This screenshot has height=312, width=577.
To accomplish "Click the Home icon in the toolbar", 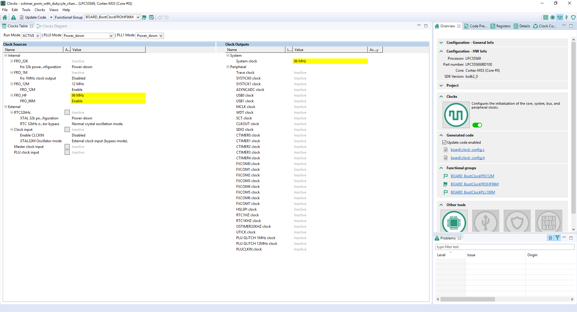I will coord(5,17).
